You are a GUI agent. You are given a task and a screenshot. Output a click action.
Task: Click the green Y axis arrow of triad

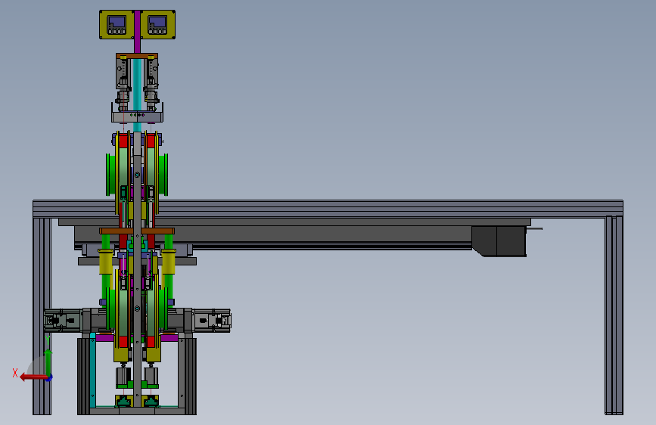pos(48,362)
